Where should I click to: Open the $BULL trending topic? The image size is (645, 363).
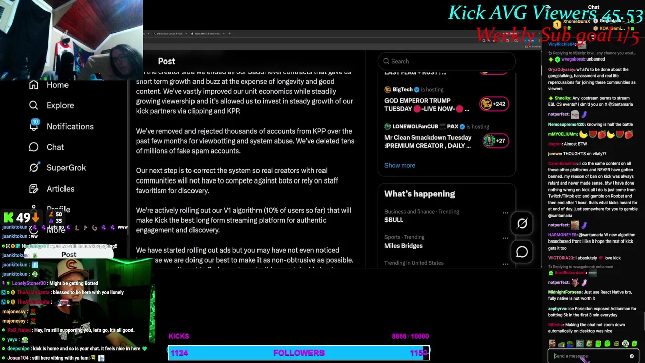[394, 220]
